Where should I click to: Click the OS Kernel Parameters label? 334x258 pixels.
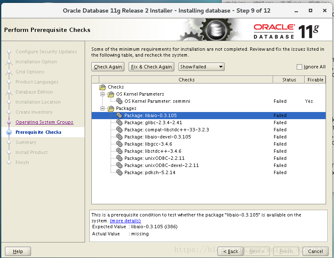point(140,94)
